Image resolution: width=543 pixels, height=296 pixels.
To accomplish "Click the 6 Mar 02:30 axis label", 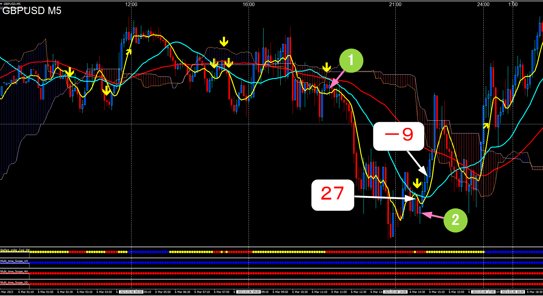I will (65, 292).
